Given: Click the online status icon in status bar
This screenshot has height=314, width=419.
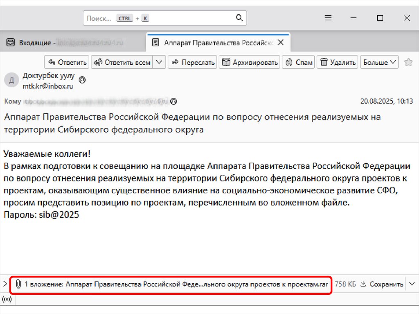Looking at the screenshot, I should 7,299.
